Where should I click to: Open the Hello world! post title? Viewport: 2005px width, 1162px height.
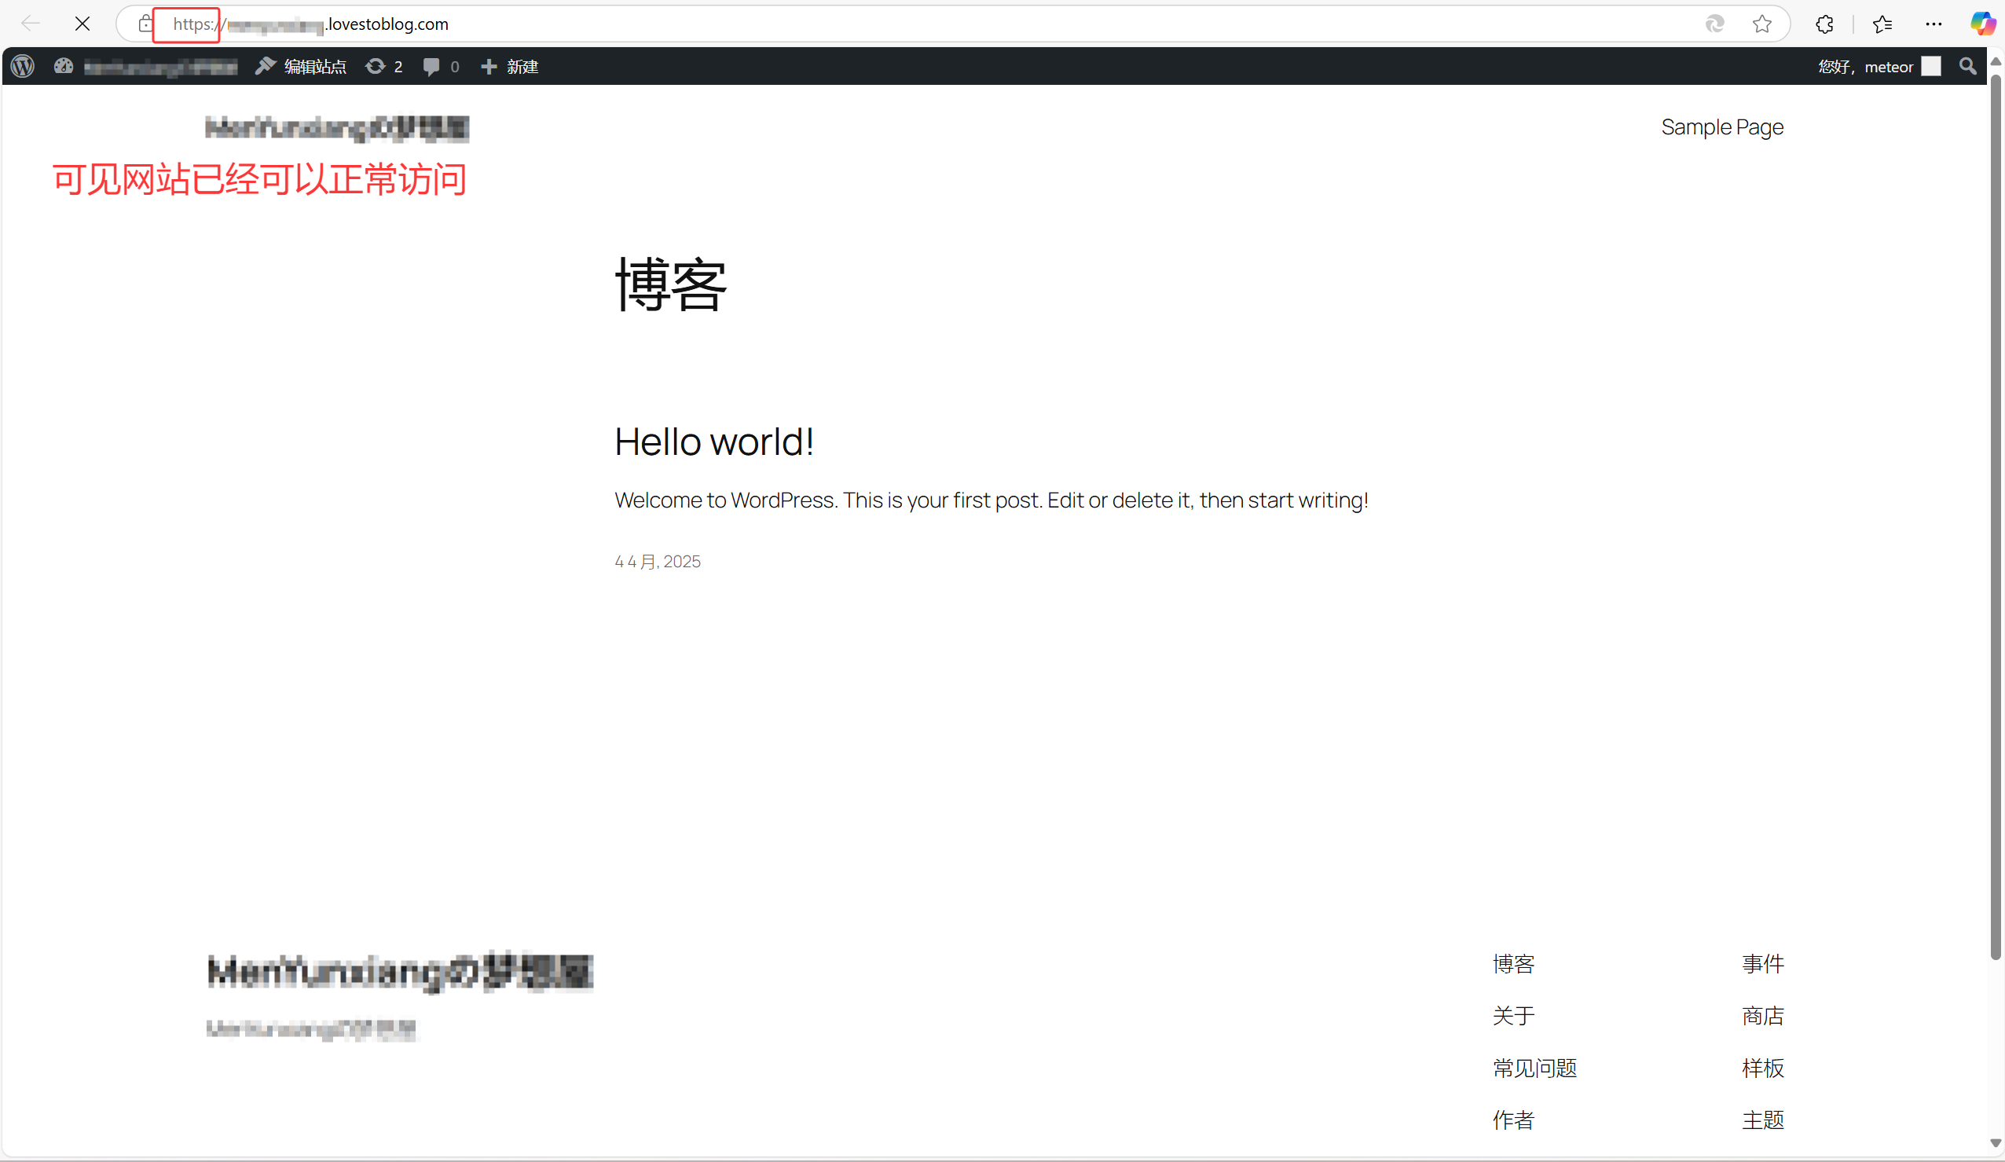[x=713, y=442]
